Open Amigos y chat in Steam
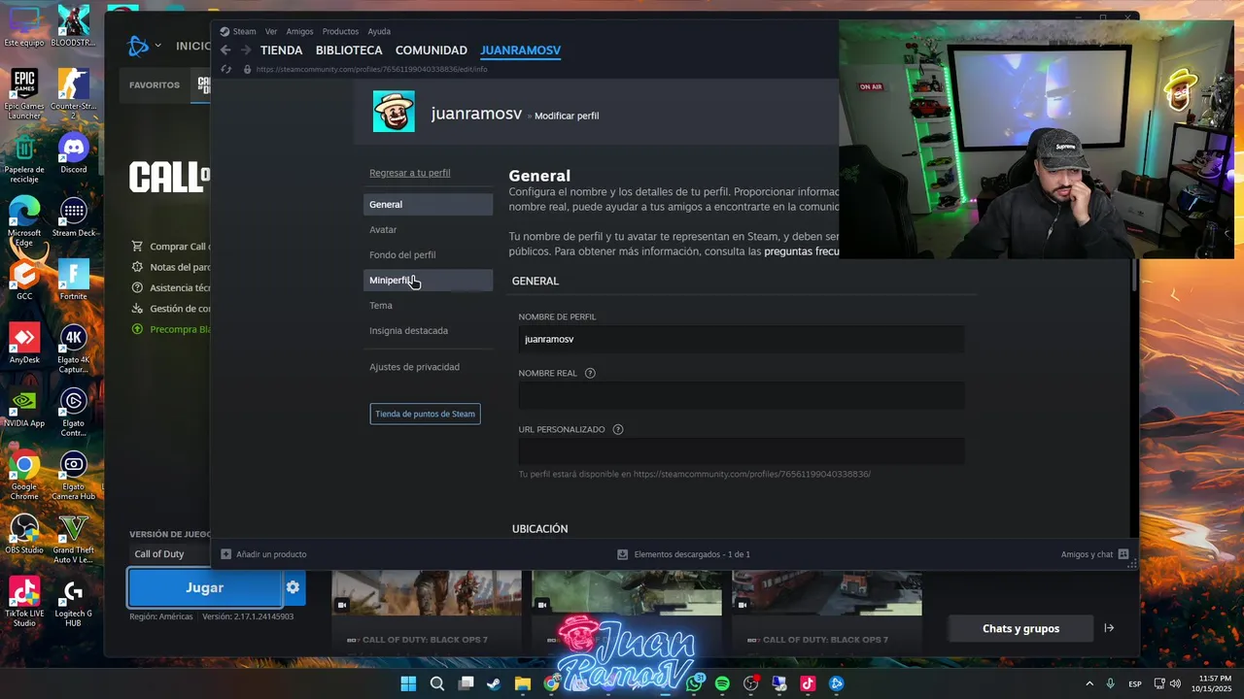Screen dimensions: 1244x699 (1094, 554)
